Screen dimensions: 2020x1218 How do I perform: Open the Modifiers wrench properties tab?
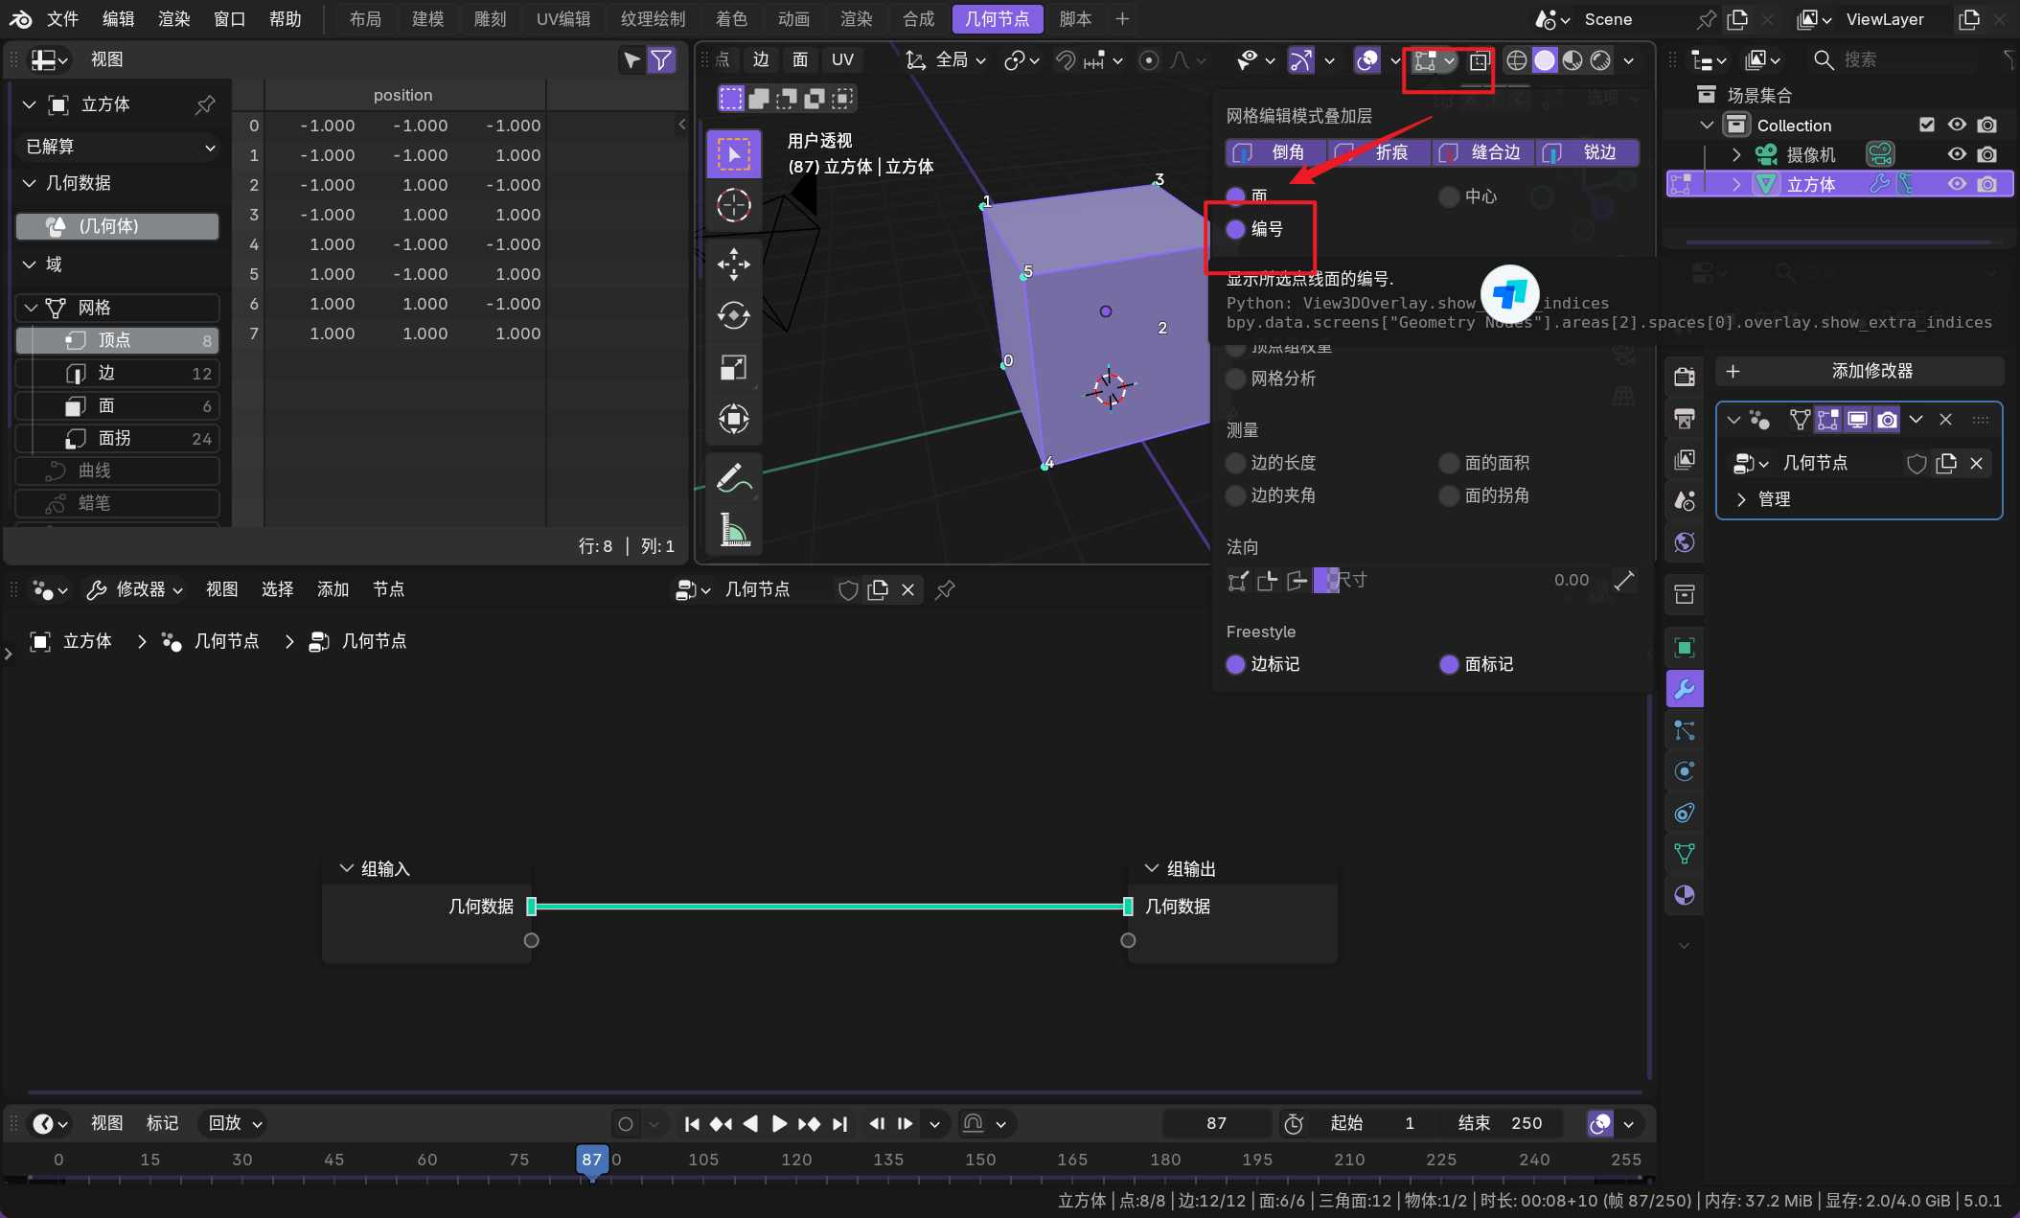(1685, 689)
